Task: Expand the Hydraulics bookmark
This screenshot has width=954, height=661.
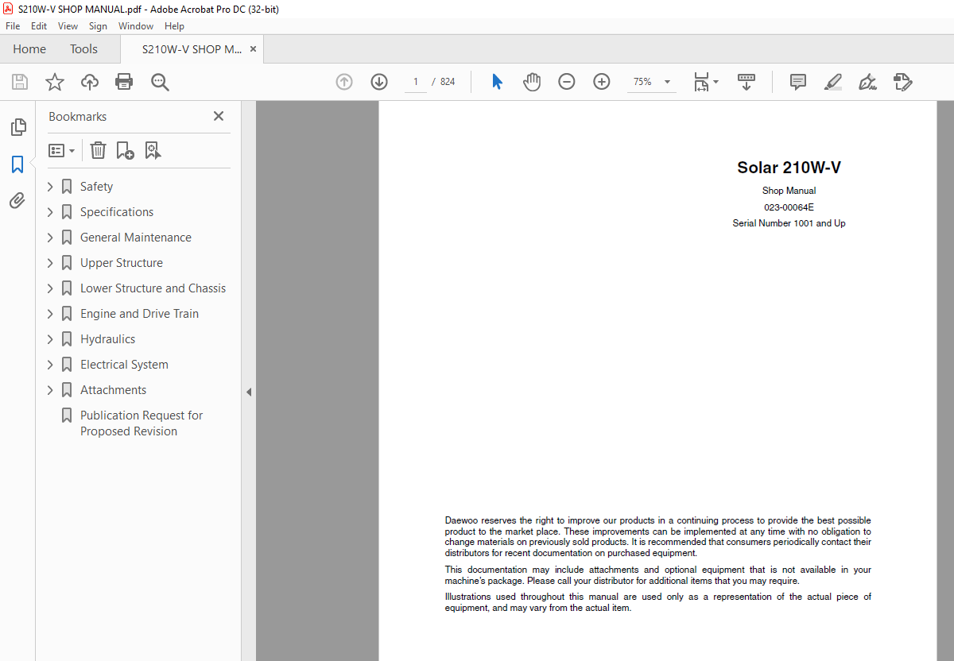Action: 50,339
